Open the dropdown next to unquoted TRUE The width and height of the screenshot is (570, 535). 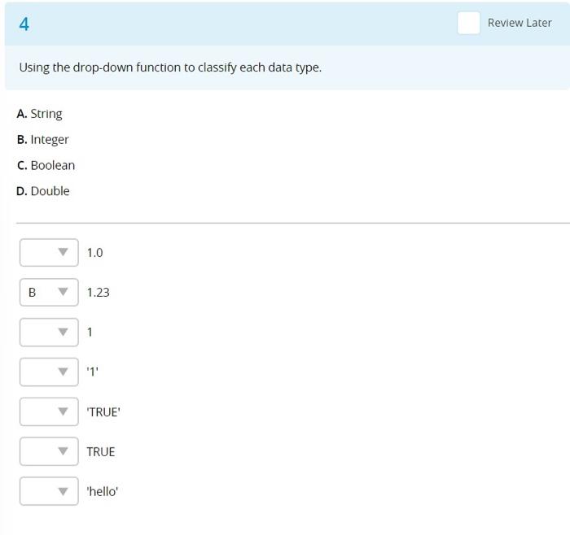coord(49,451)
